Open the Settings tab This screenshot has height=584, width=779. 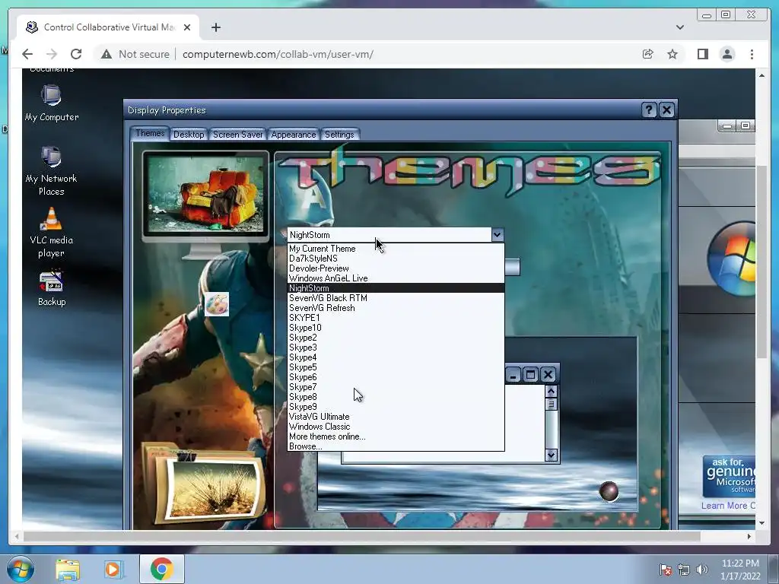339,135
